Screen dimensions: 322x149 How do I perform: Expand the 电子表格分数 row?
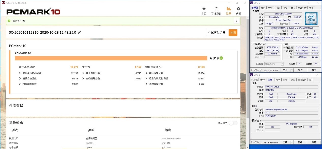click(x=83, y=73)
